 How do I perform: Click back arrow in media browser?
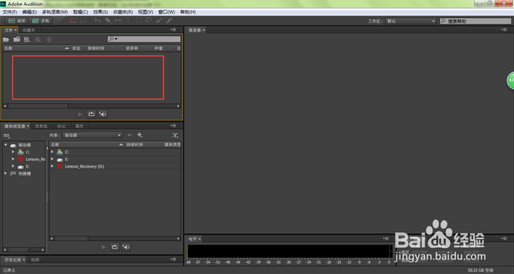click(130, 135)
